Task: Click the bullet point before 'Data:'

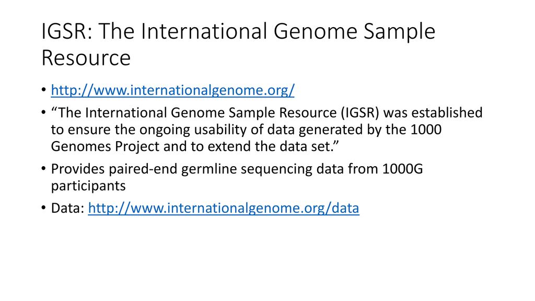Action: pos(43,208)
